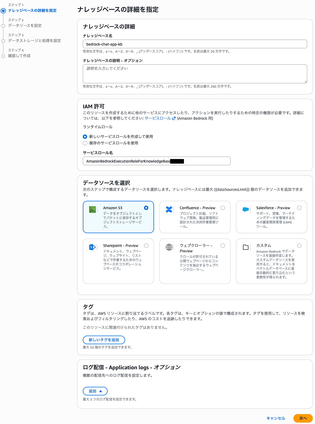This screenshot has width=315, height=424.
Task: Go to step 3 データストレージと処理を設定
Action: click(35, 41)
